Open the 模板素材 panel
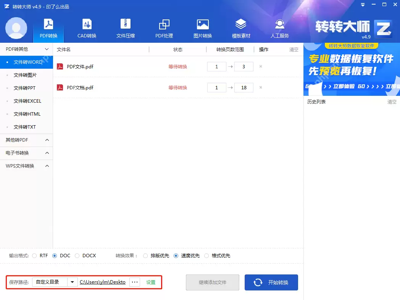400x300 pixels. click(241, 29)
